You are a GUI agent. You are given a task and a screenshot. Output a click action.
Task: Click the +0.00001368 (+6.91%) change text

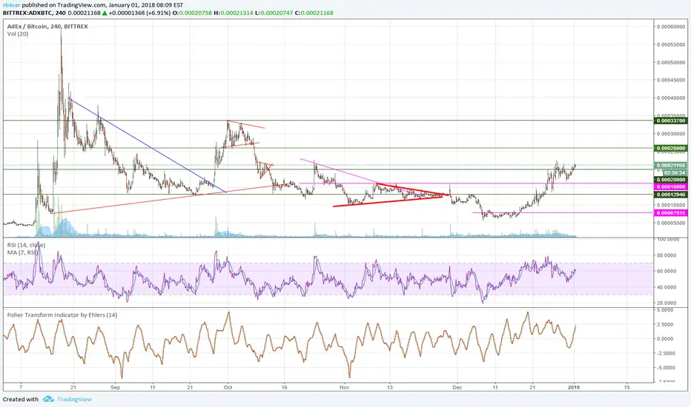click(139, 13)
